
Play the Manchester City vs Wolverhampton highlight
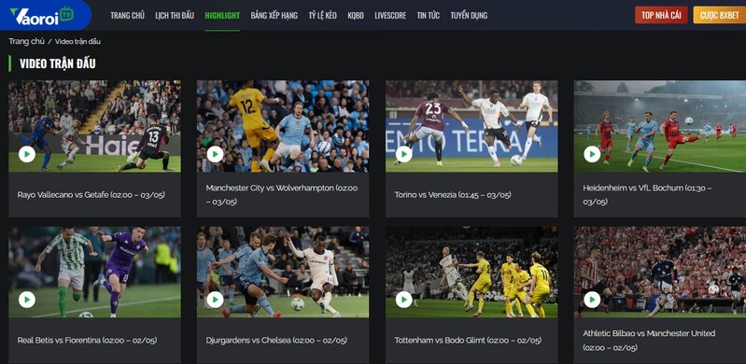215,154
